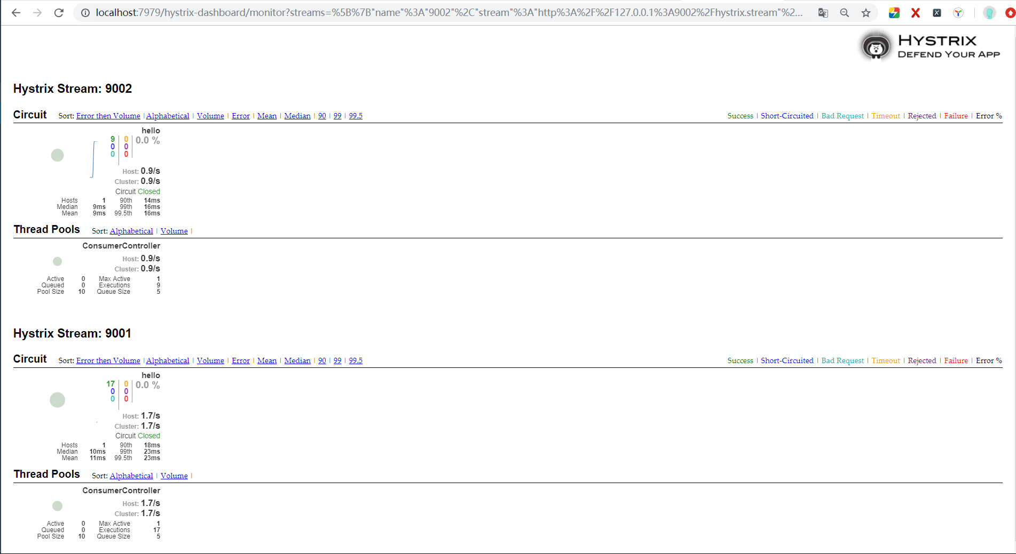
Task: Open the translate page icon
Action: point(823,13)
